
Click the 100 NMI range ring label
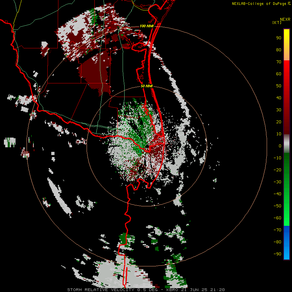pos(147,26)
